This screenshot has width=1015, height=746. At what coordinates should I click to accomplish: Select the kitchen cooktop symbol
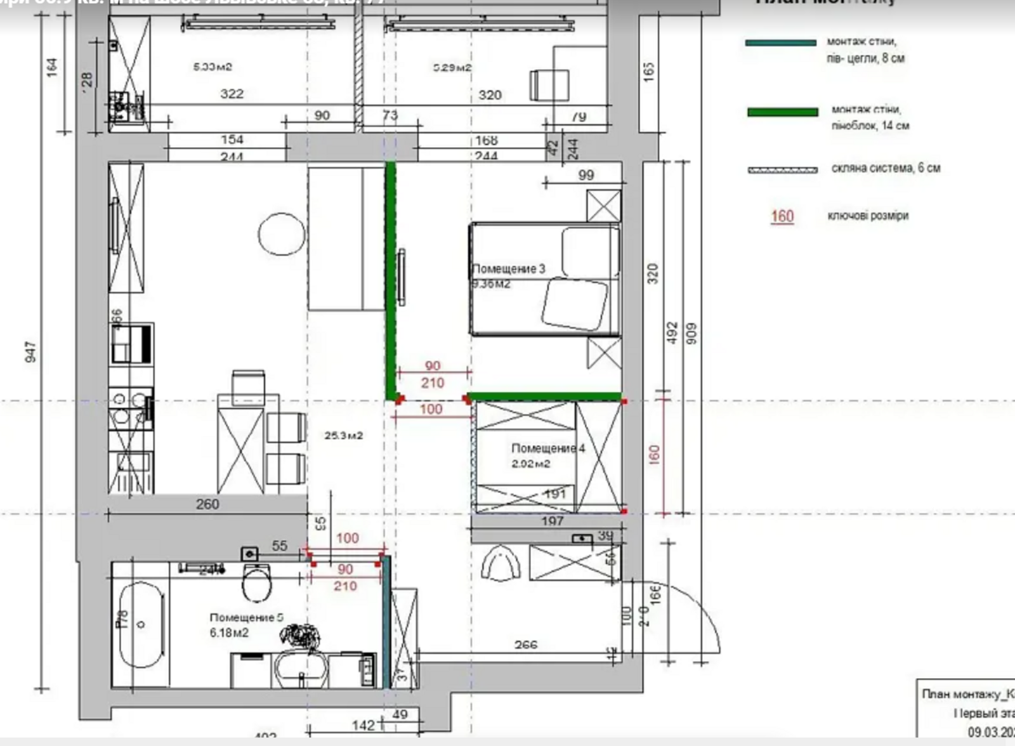point(131,408)
